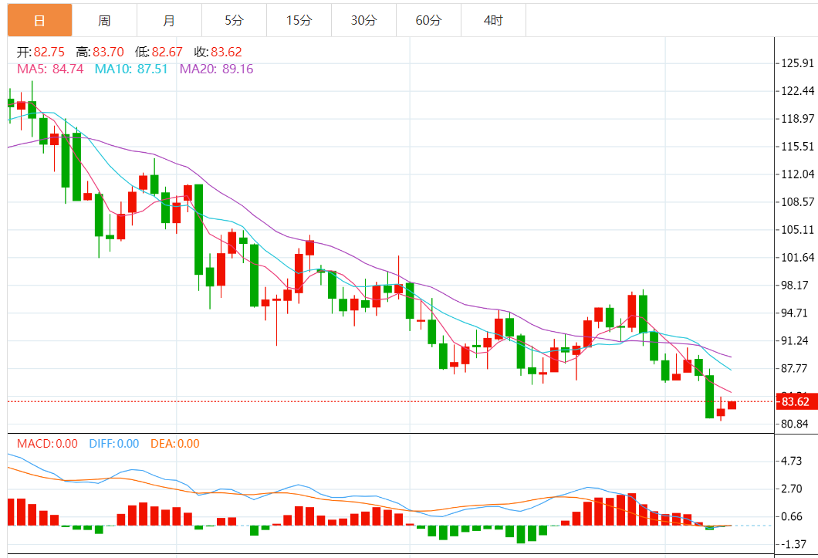Click the 94.71 price axis label
Image resolution: width=818 pixels, height=558 pixels.
click(x=795, y=313)
